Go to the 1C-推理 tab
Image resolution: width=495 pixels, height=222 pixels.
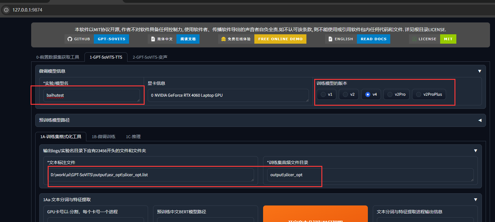coord(133,137)
